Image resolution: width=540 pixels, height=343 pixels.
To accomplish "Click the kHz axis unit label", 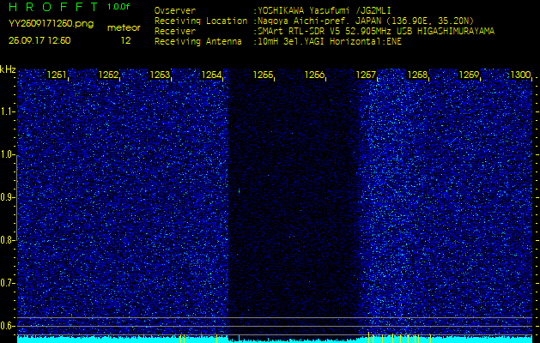I will point(8,69).
